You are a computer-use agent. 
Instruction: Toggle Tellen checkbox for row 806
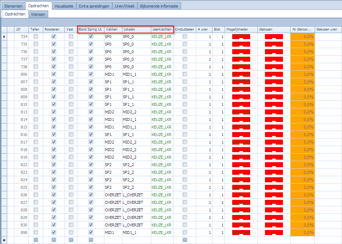[36, 74]
